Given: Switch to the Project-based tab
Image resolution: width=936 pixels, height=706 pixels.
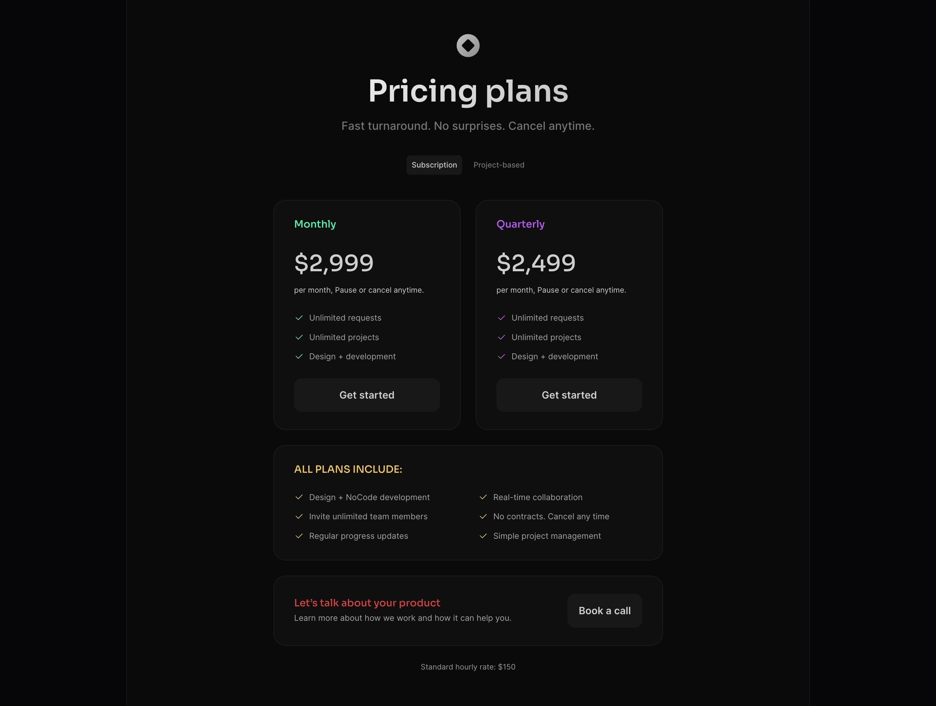Looking at the screenshot, I should (x=499, y=165).
